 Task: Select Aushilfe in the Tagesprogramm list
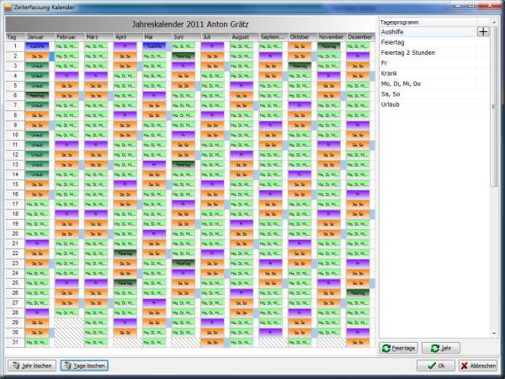[x=428, y=32]
